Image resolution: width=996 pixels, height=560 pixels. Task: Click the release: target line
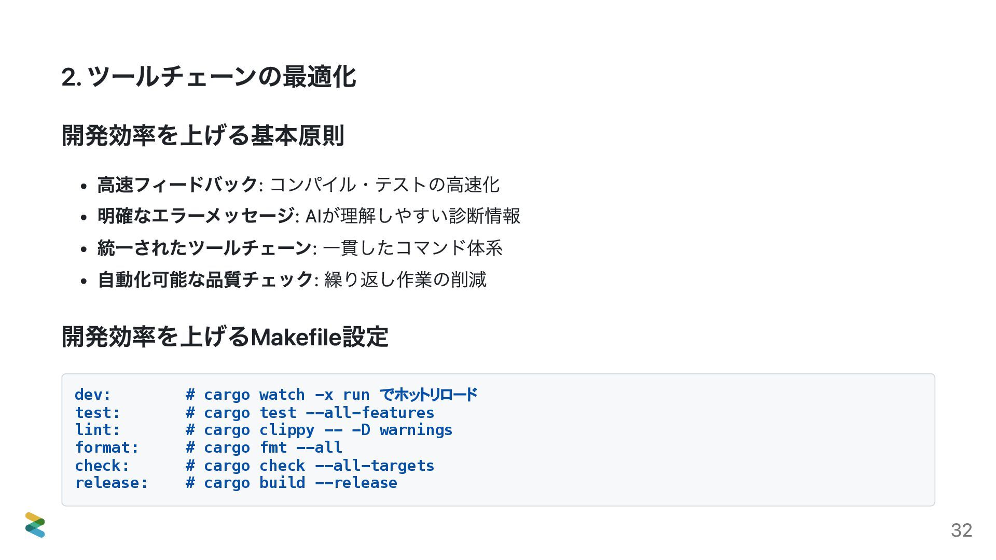coord(236,483)
